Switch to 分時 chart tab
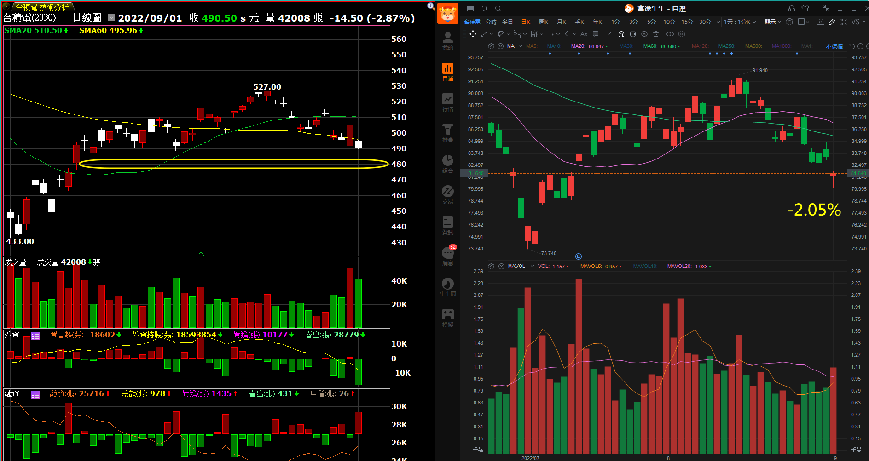Screen dimensions: 869x461 491,22
